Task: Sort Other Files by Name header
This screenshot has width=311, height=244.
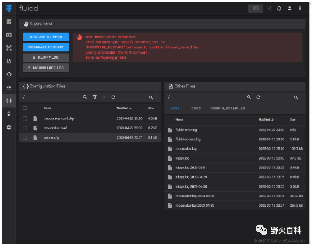Action: 179,119
